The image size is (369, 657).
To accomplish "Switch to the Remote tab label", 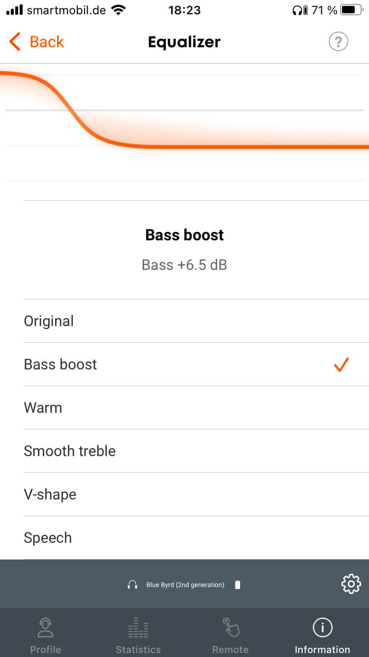I will tap(230, 650).
